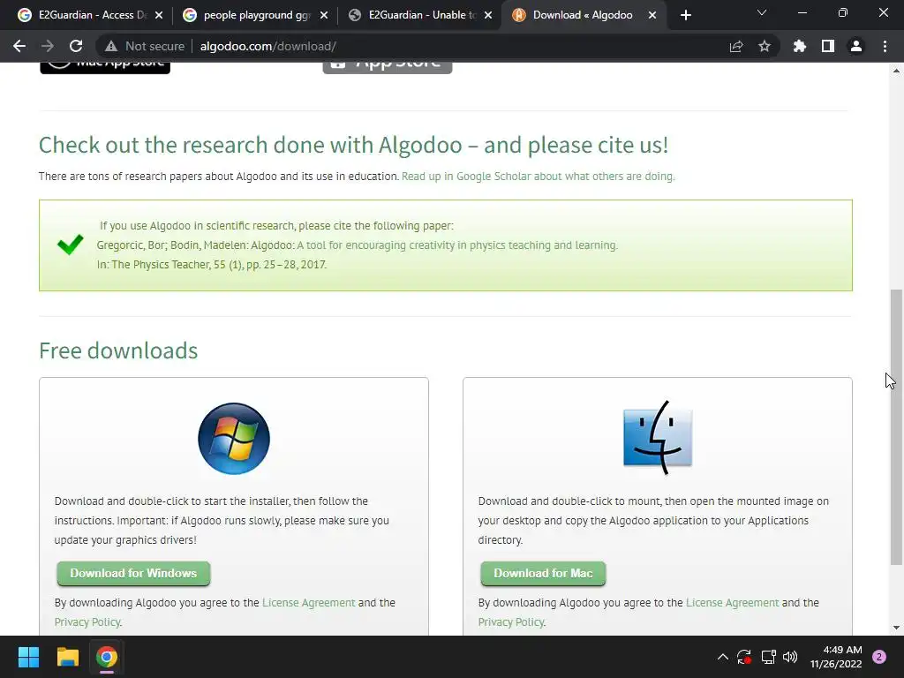The image size is (904, 678).
Task: Open a new tab with plus button
Action: click(x=685, y=15)
